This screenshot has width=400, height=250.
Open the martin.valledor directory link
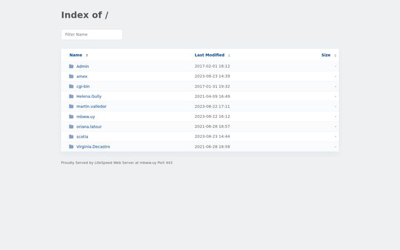pos(91,106)
